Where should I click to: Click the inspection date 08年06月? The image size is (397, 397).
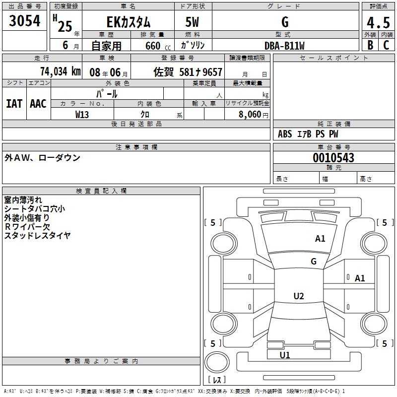pos(109,72)
